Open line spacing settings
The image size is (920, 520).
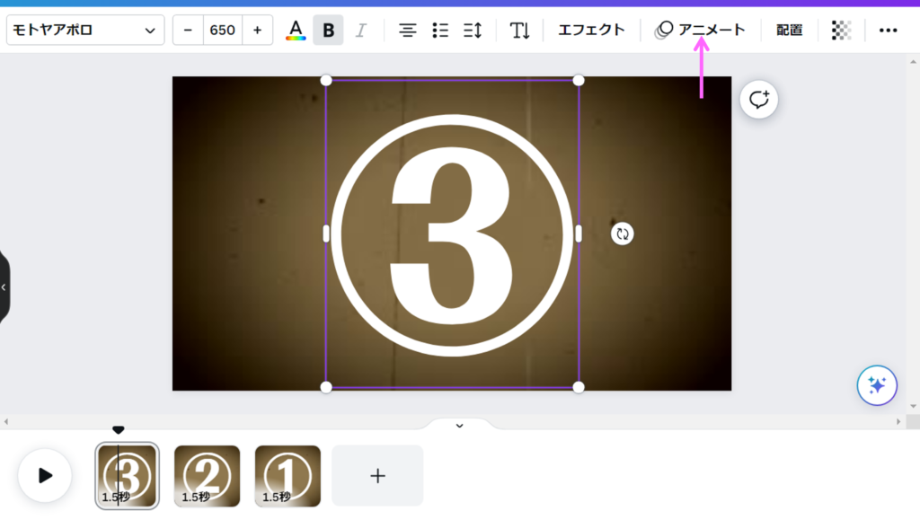(x=473, y=31)
